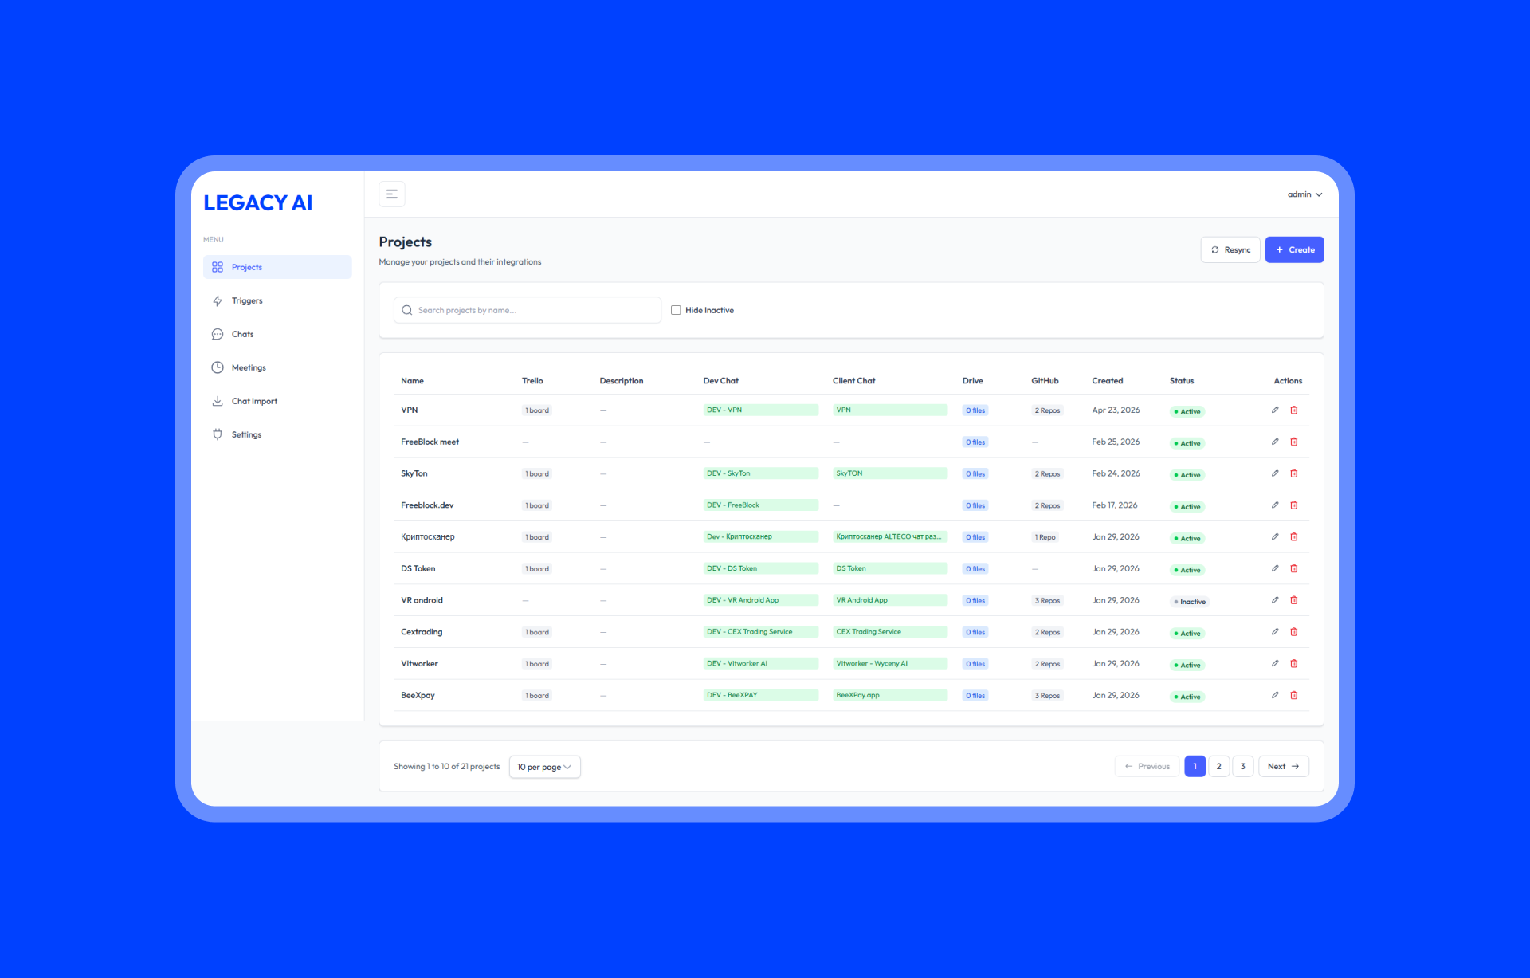The image size is (1530, 978).
Task: Delete the Freeblock.dev project
Action: (x=1294, y=505)
